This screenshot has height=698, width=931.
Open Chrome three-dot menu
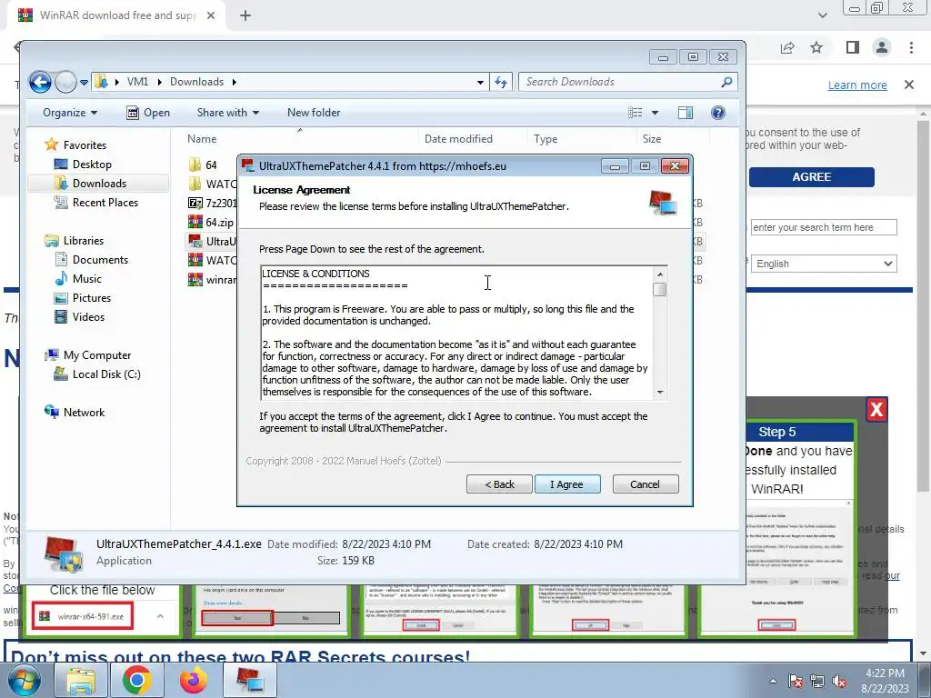click(x=911, y=47)
